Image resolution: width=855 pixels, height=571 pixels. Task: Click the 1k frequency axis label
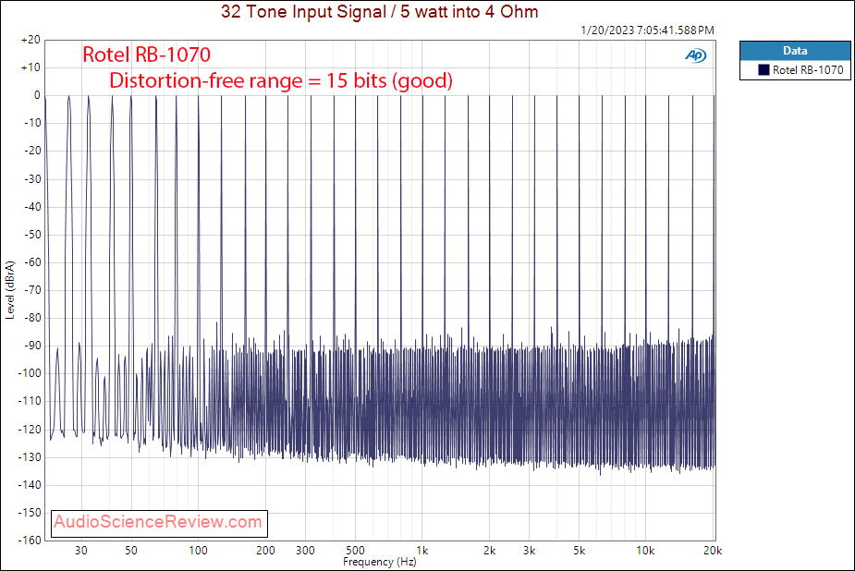(422, 551)
